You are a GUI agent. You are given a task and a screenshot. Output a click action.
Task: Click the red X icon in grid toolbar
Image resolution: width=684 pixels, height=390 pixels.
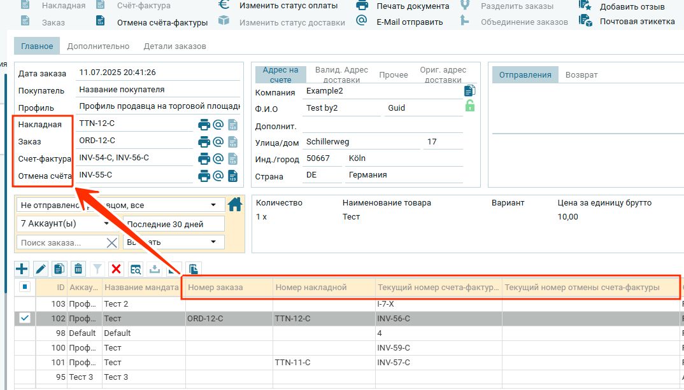tap(116, 269)
